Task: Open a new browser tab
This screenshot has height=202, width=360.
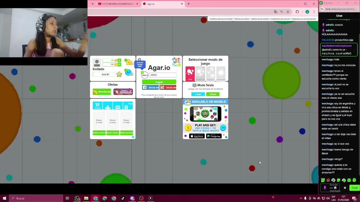Action: [x=188, y=4]
